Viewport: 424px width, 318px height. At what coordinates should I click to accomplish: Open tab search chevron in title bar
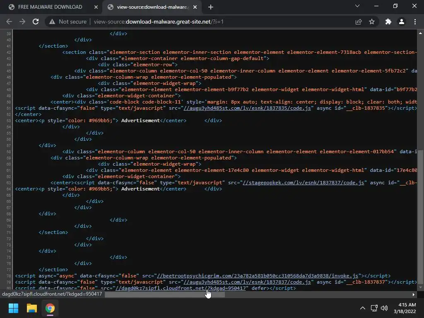(x=357, y=6)
